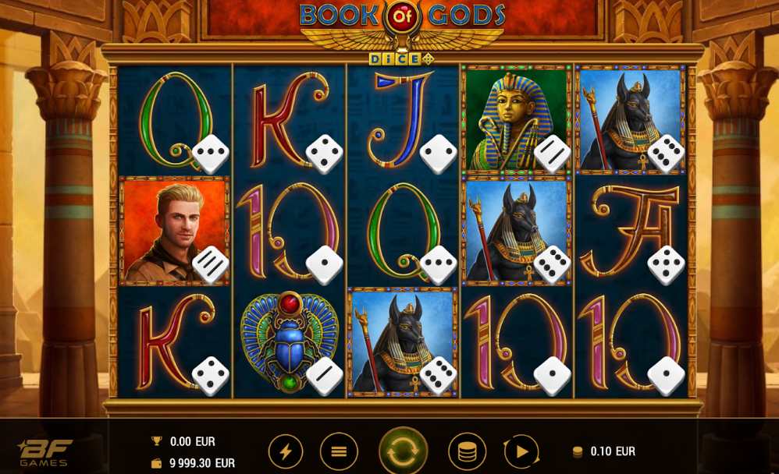The width and height of the screenshot is (779, 474).
Task: Click the green spin button
Action: [x=403, y=451]
